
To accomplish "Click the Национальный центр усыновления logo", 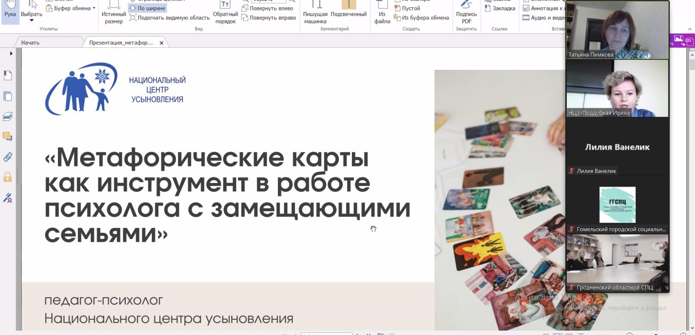I will pyautogui.click(x=116, y=89).
